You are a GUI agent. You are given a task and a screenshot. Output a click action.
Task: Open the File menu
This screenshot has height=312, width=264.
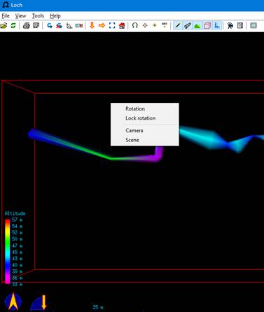(6, 16)
